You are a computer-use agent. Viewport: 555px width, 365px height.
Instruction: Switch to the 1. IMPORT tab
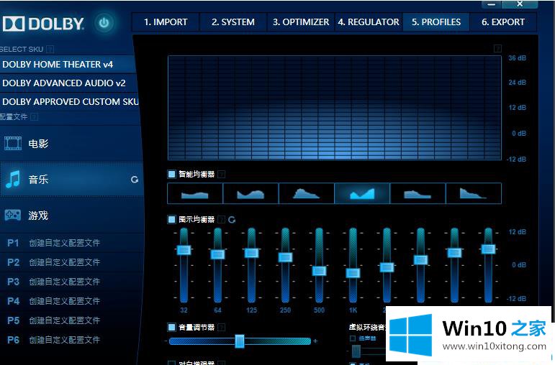tap(166, 22)
